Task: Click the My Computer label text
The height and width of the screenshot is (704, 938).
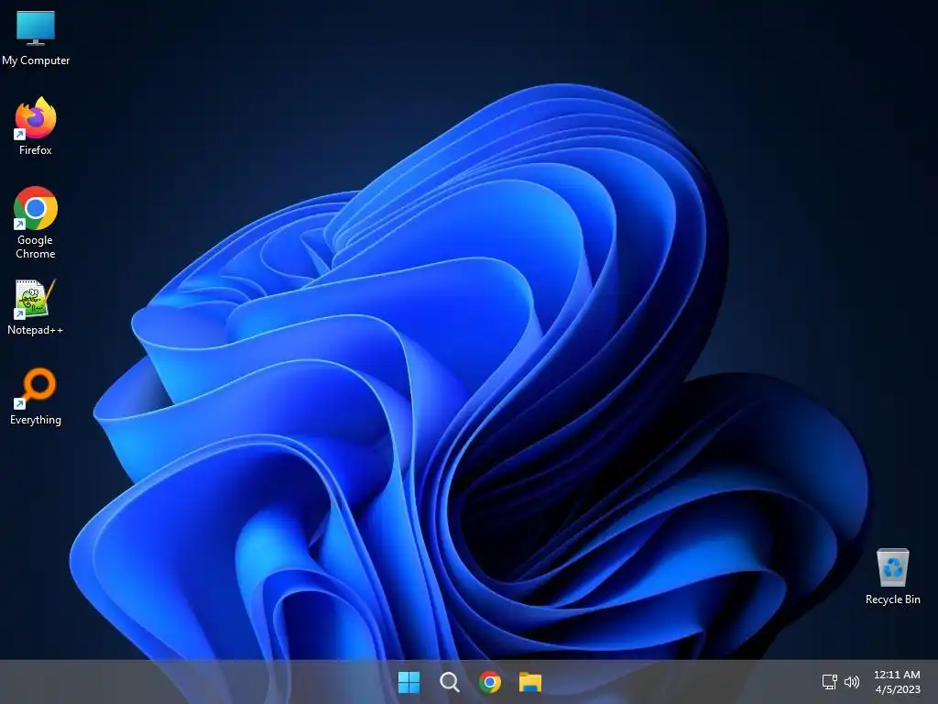Action: [x=36, y=60]
